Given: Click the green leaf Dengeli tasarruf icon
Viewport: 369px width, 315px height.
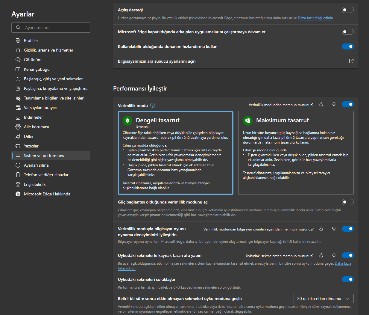Looking at the screenshot, I should (x=127, y=120).
